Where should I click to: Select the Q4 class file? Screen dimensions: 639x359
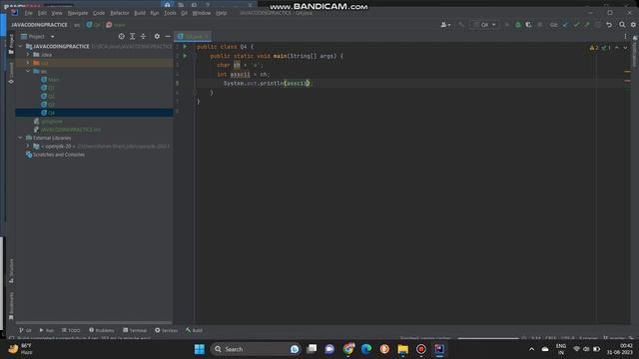[x=48, y=113]
